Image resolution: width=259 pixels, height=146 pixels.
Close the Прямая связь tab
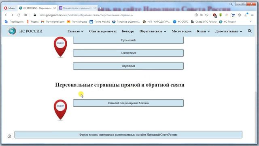click(x=94, y=8)
